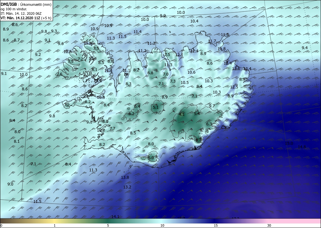This screenshot has height=228, width=321.
Task: Click the 6.0 value on the map
Action: tap(151, 158)
